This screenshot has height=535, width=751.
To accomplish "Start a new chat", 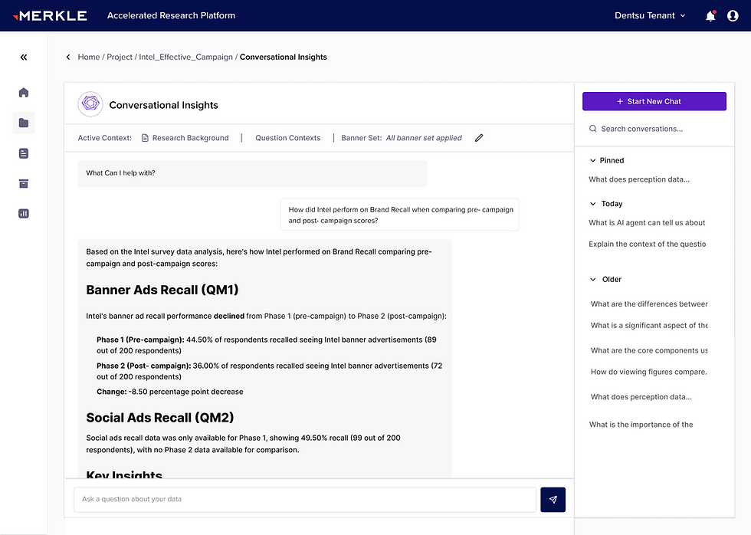I will point(654,101).
